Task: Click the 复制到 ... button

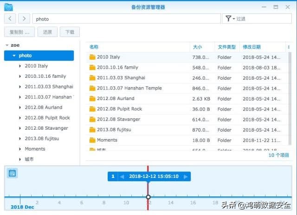Action: pos(19,32)
